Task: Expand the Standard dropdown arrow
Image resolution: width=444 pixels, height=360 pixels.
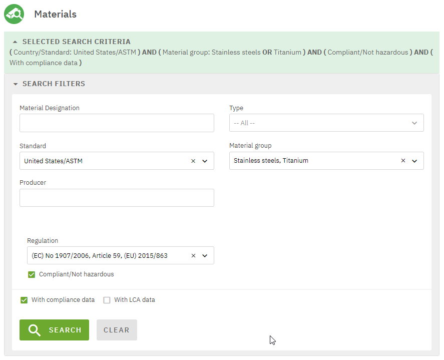Action: point(205,161)
